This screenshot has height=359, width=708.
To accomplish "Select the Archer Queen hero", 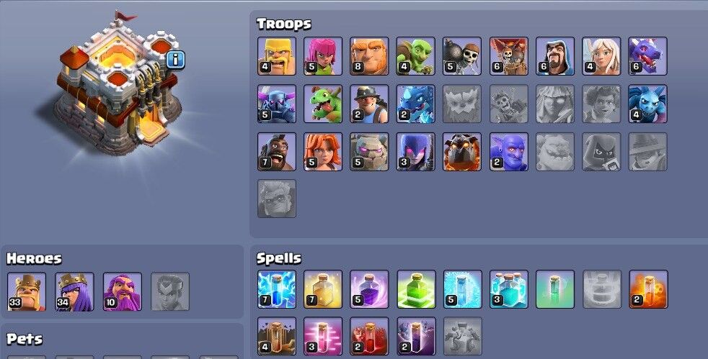I will click(x=74, y=291).
